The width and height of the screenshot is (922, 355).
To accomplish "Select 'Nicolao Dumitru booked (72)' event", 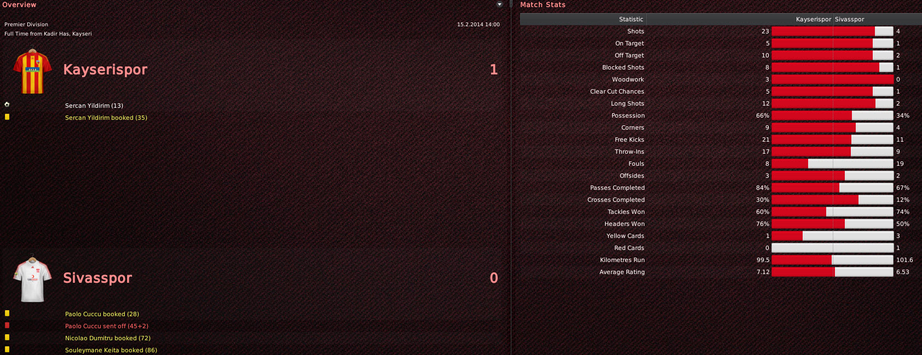I will [108, 338].
